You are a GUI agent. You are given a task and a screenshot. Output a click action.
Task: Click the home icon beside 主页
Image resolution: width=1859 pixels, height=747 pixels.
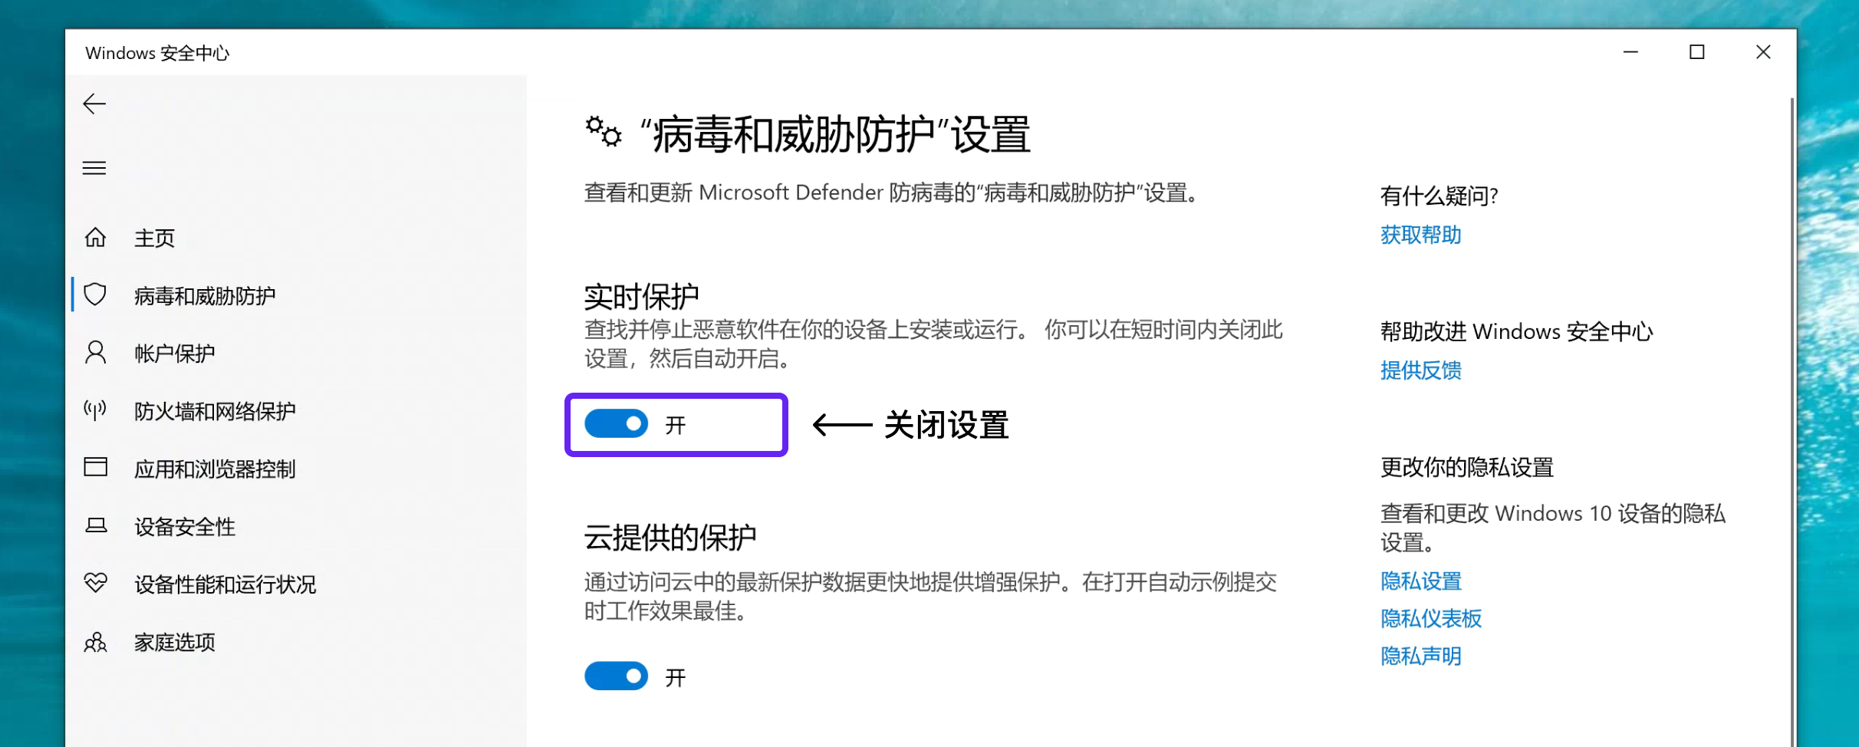pos(95,238)
